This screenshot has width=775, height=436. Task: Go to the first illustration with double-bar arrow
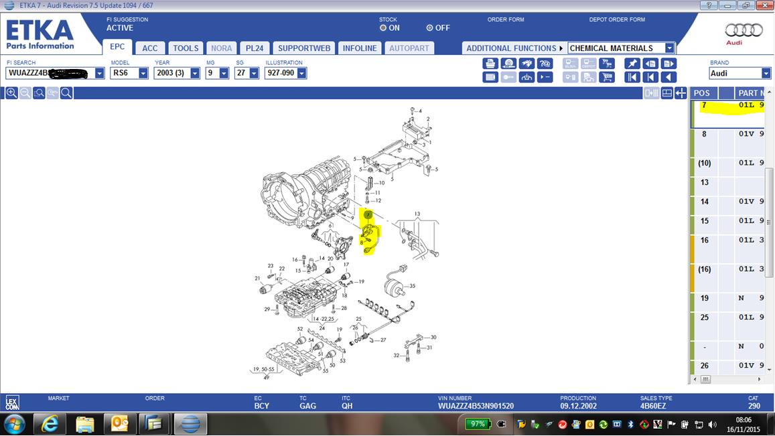pos(632,77)
